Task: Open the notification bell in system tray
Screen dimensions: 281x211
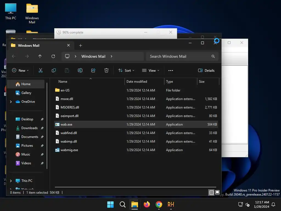Action: pyautogui.click(x=273, y=204)
